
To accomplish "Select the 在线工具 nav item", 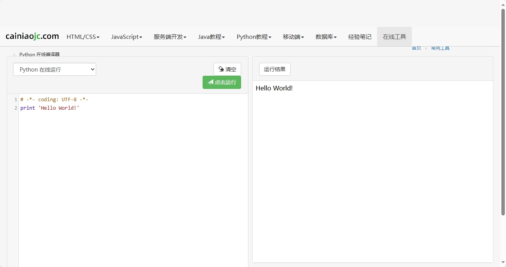I will click(394, 37).
